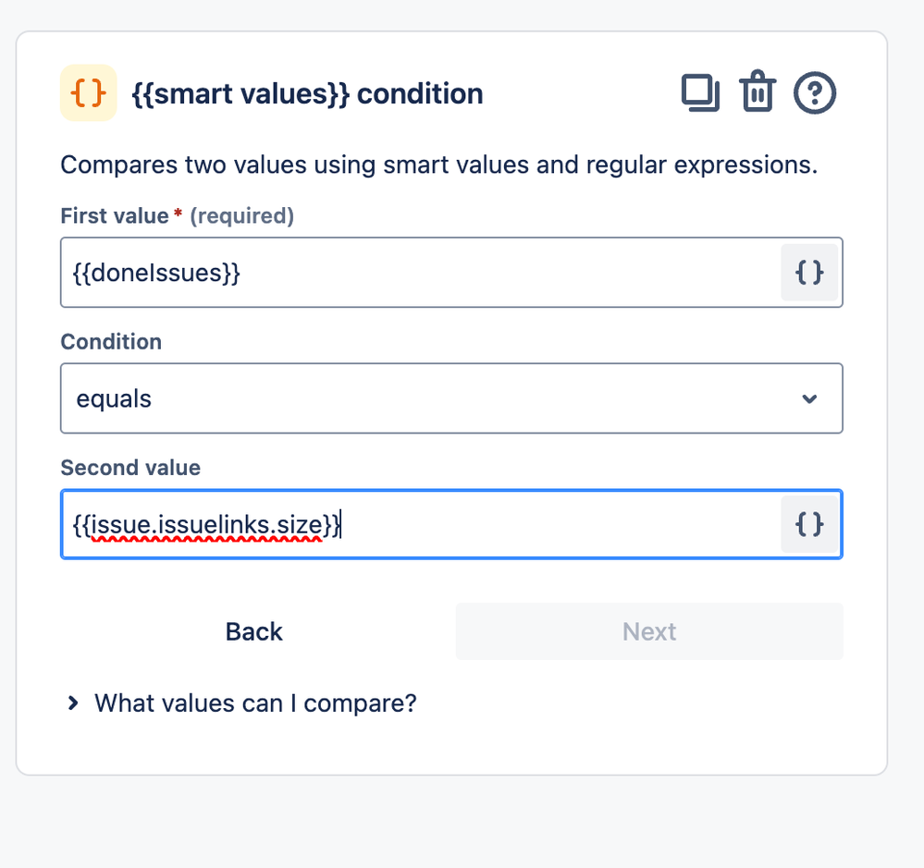Open help via the question mark icon
Image resolution: width=924 pixels, height=868 pixels.
[x=814, y=93]
